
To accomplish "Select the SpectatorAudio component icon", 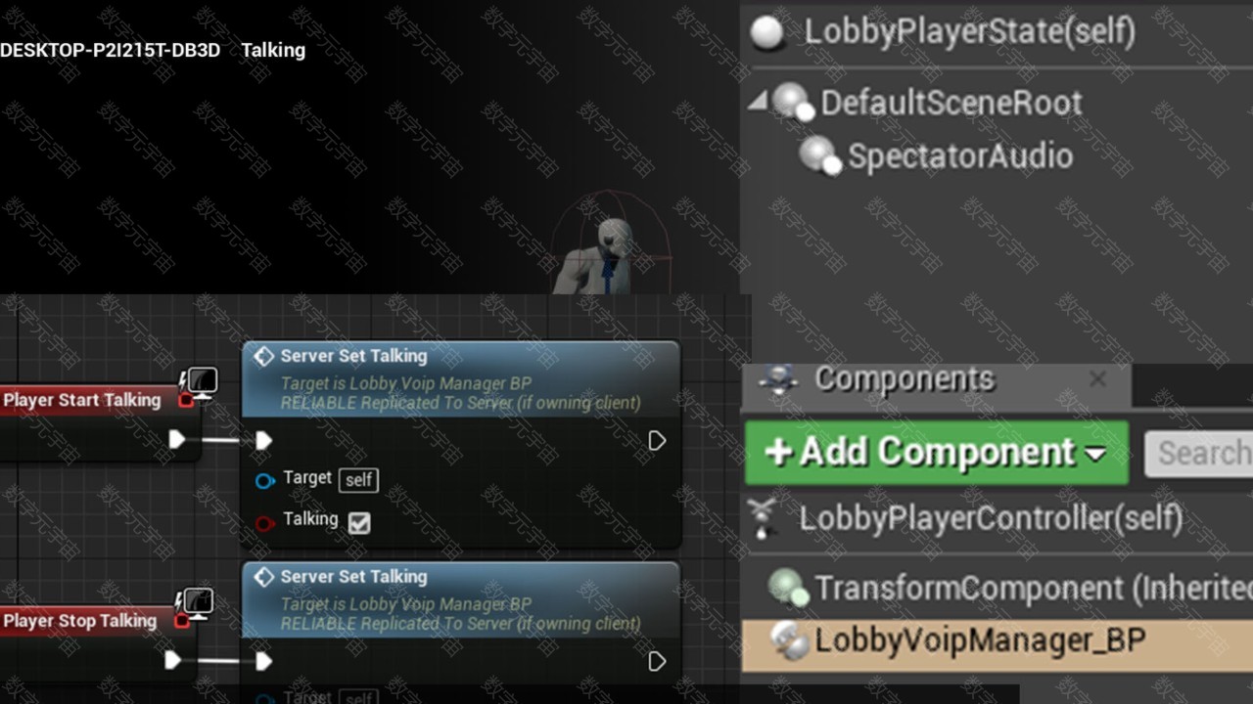I will click(x=819, y=155).
